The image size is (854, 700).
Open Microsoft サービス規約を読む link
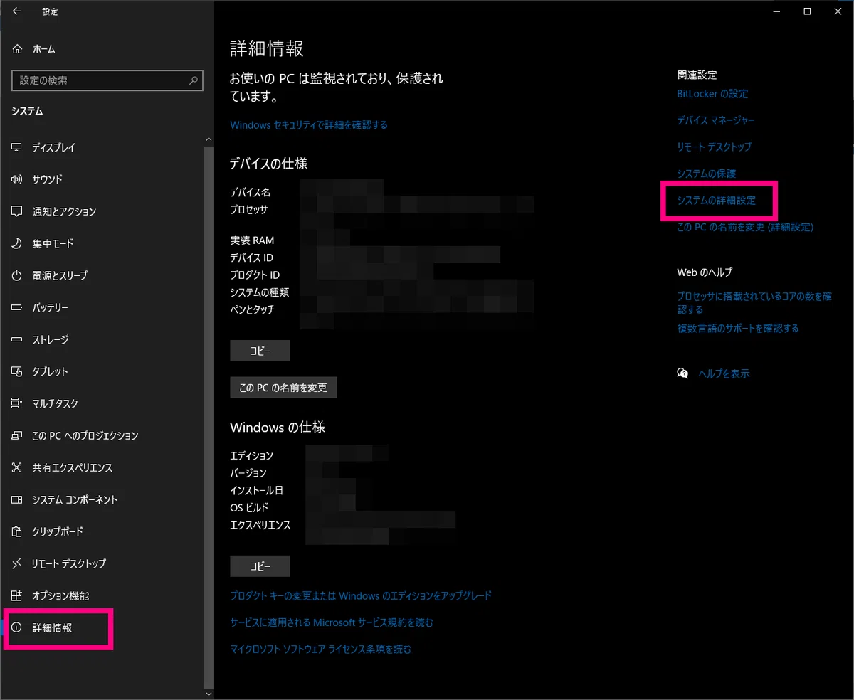tap(332, 622)
